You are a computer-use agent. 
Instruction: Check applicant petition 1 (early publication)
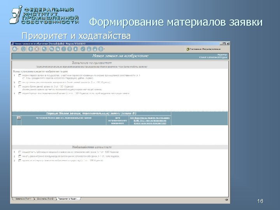[x=20, y=152]
